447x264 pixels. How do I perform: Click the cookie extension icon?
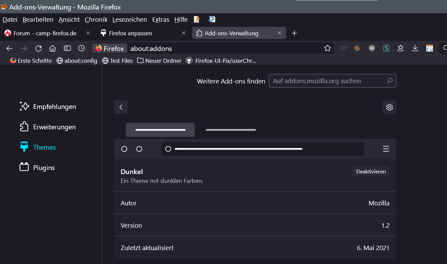pos(357,49)
